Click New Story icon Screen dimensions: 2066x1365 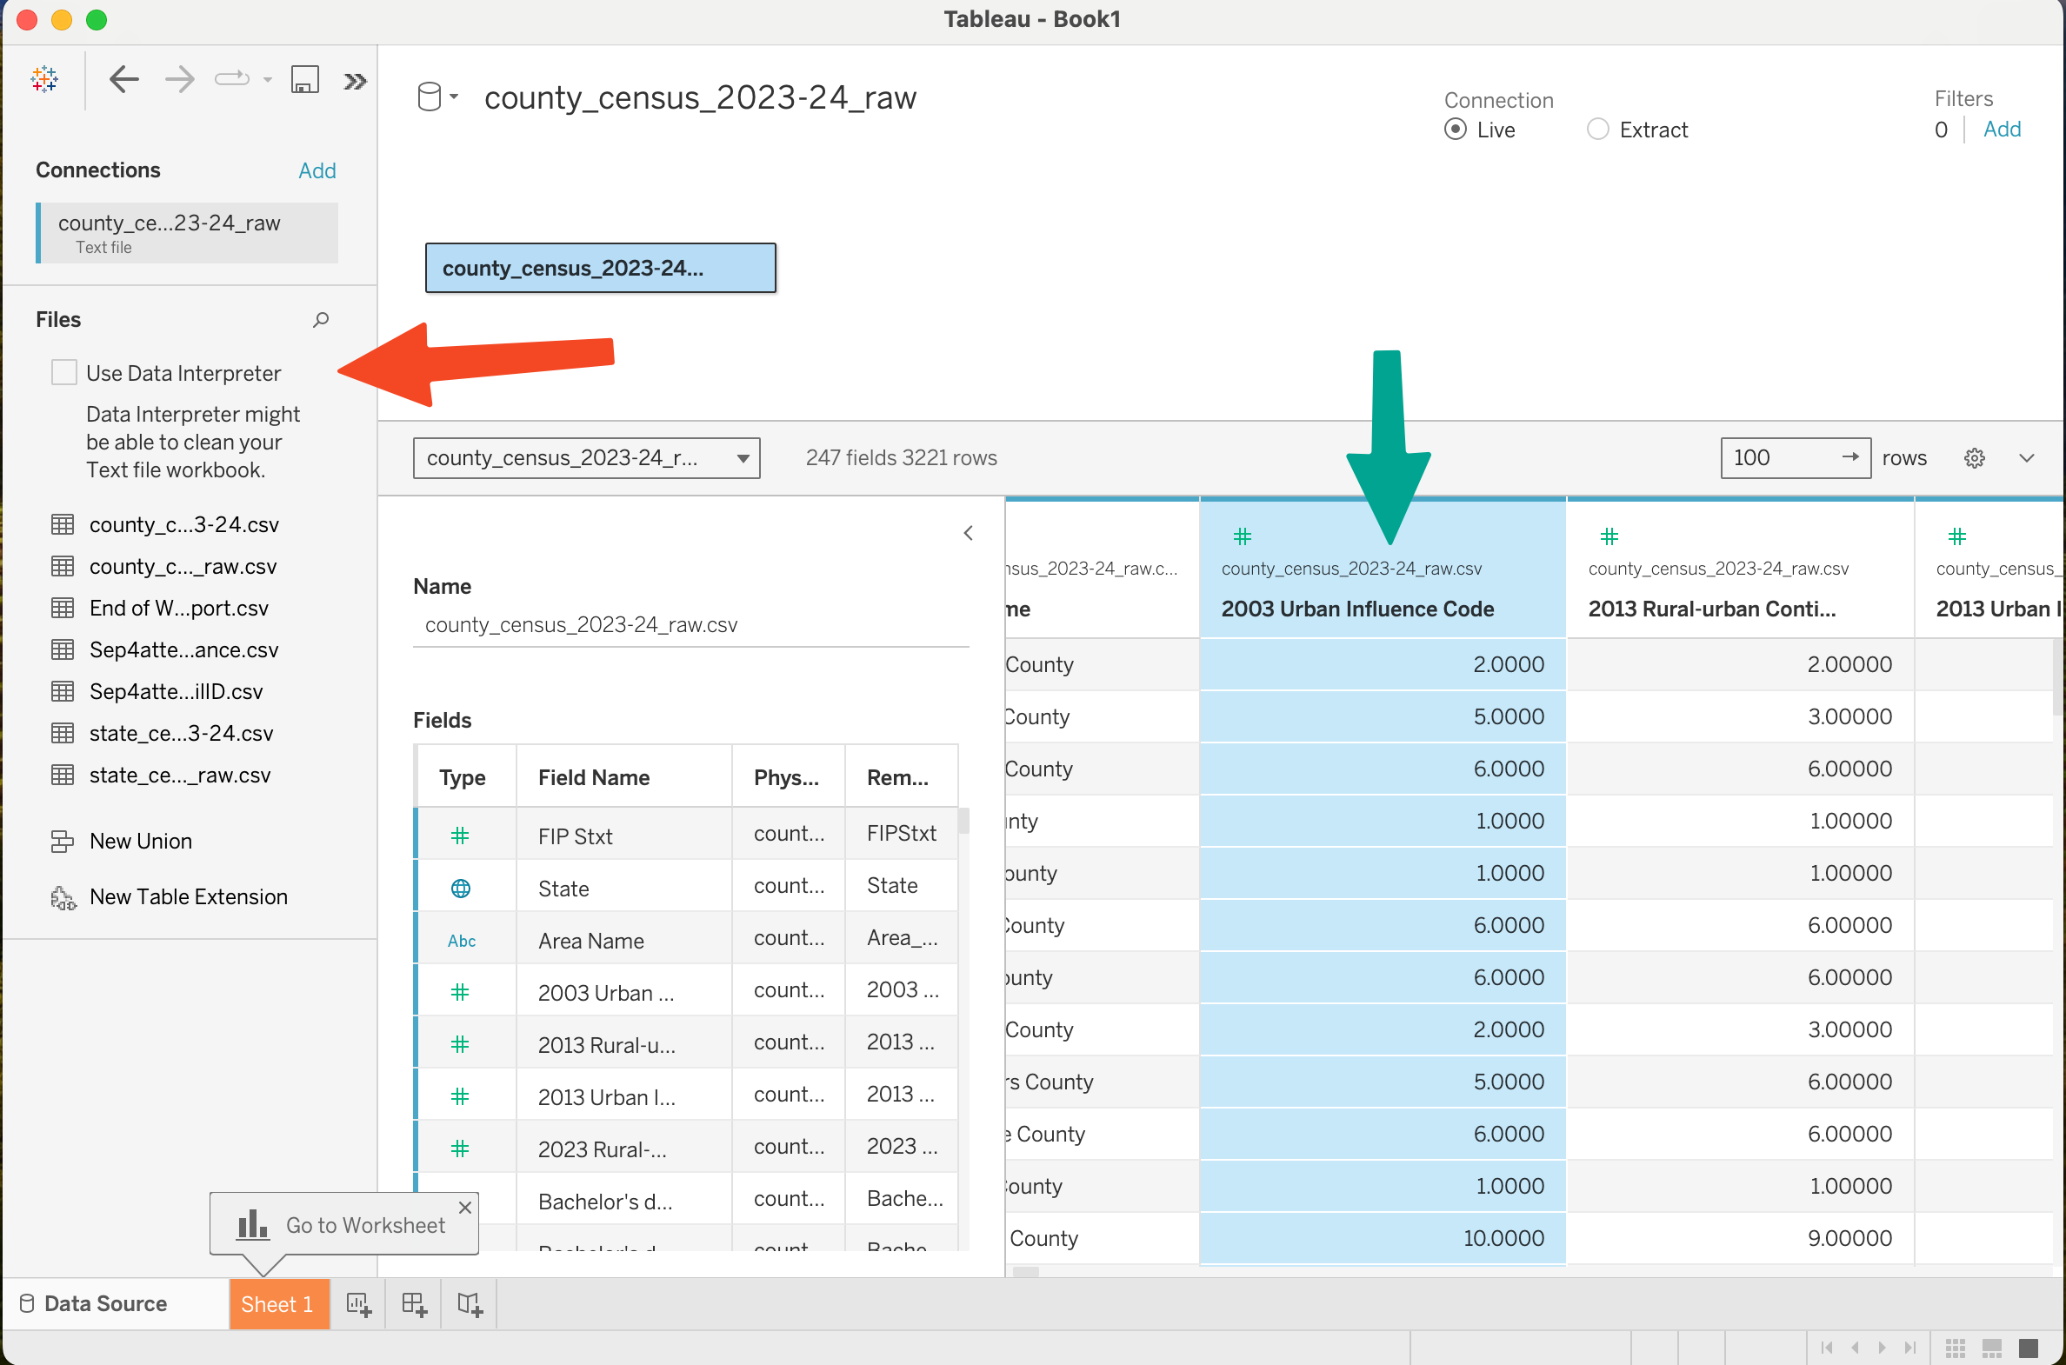coord(470,1304)
